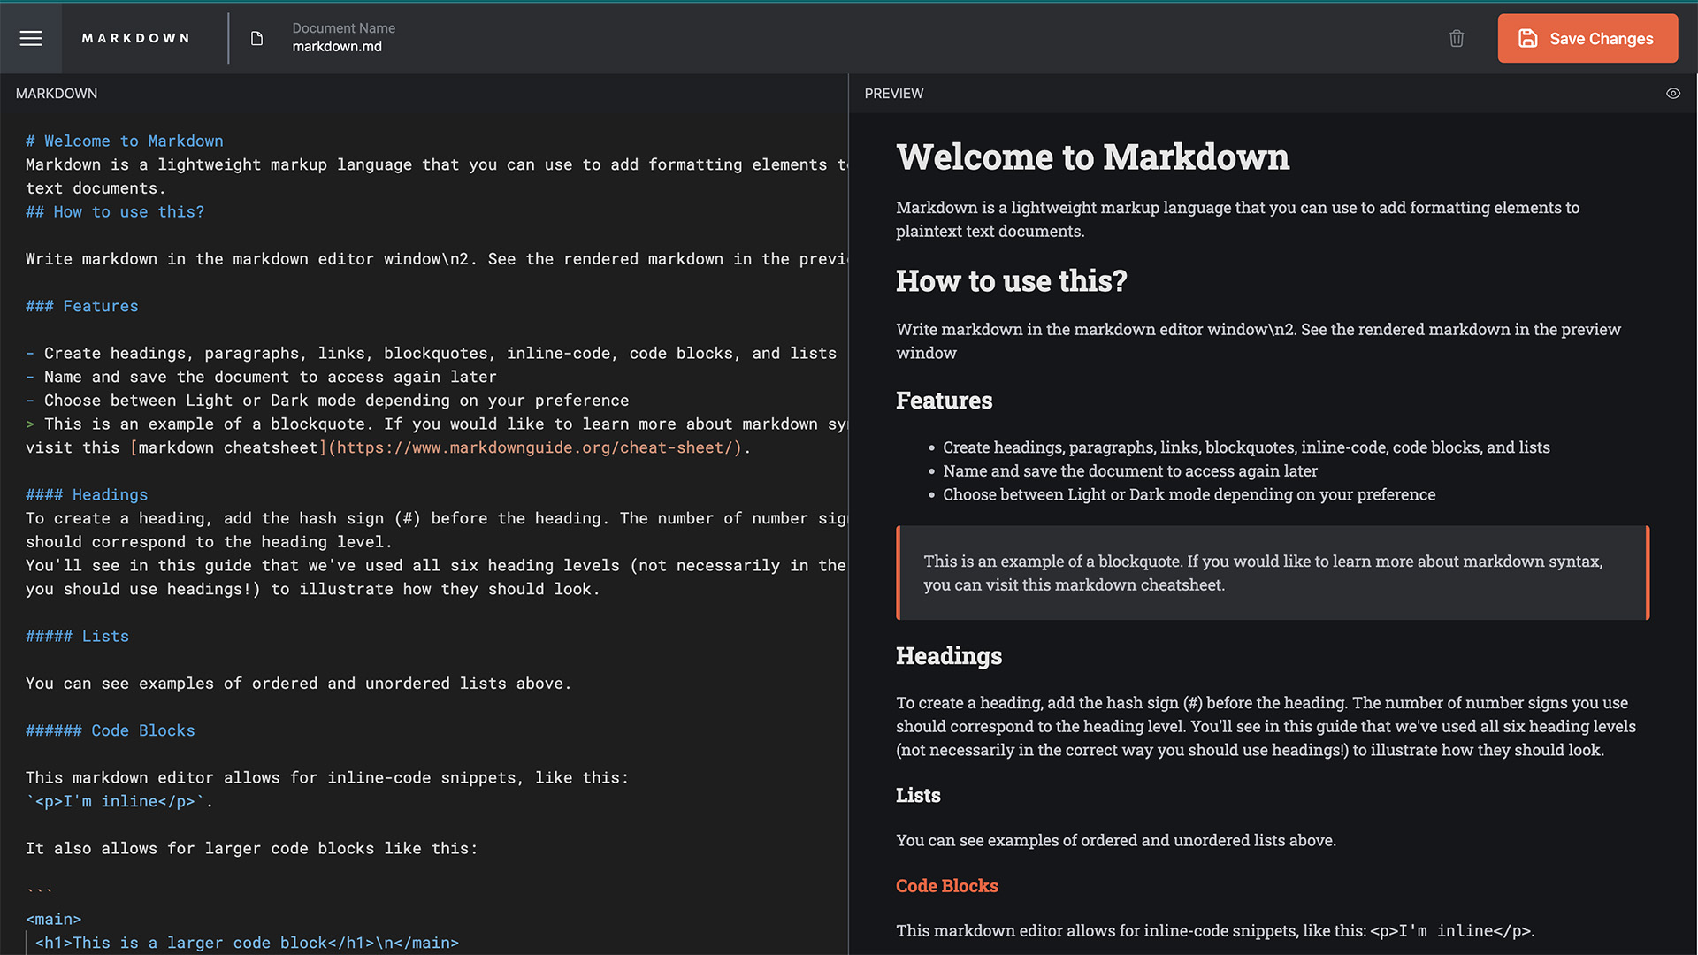This screenshot has width=1698, height=955.
Task: Click 'Welcome to Markdown' preview heading
Action: click(1093, 157)
